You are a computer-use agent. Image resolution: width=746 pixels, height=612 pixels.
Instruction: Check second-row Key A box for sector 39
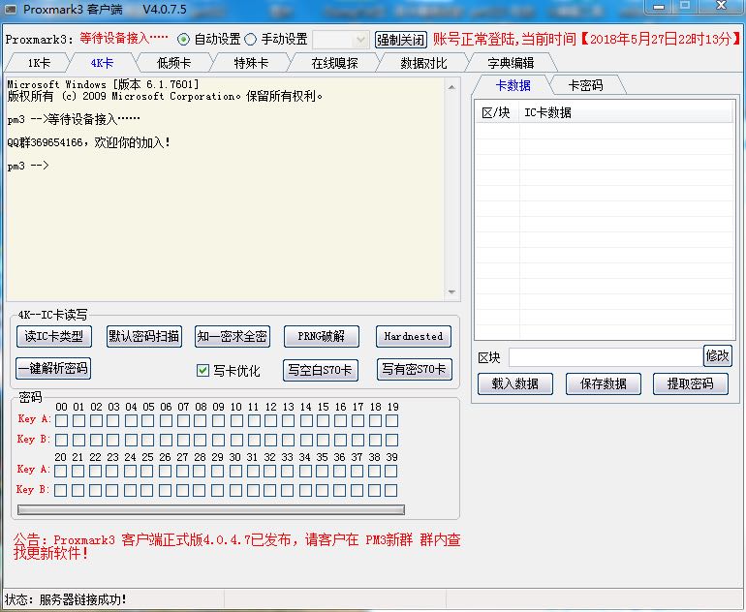point(391,471)
